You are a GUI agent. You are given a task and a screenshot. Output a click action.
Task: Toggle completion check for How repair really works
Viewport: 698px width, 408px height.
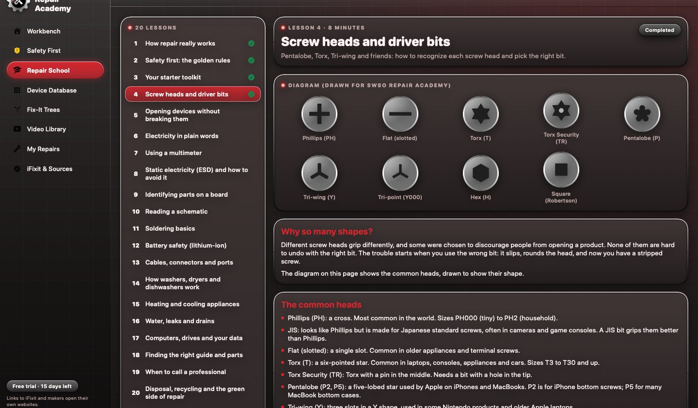tap(251, 43)
